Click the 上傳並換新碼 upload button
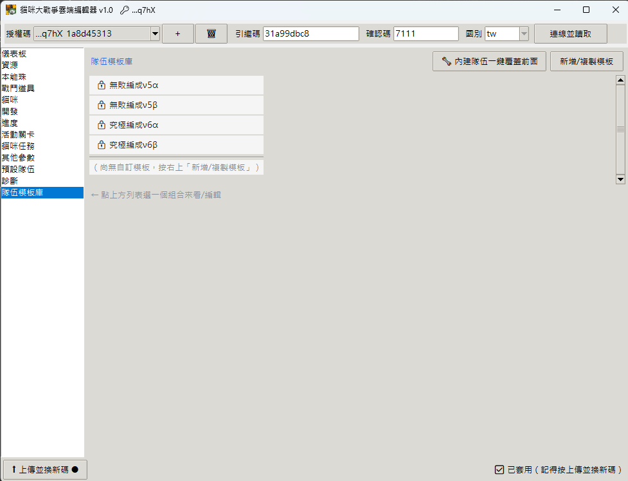The height and width of the screenshot is (481, 628). [x=45, y=469]
